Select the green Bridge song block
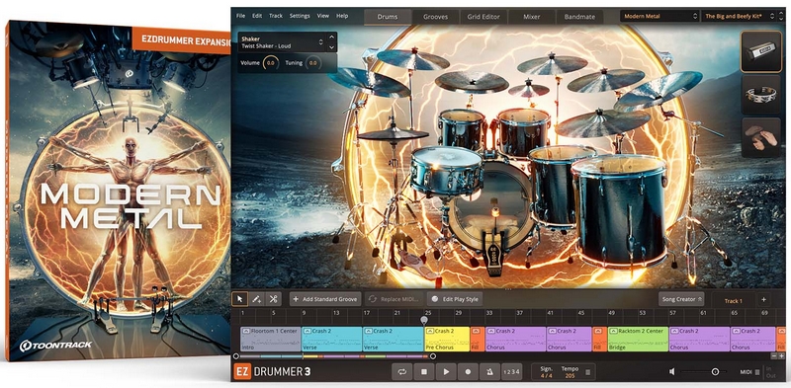Screen dimensions: 791x388 coord(638,339)
